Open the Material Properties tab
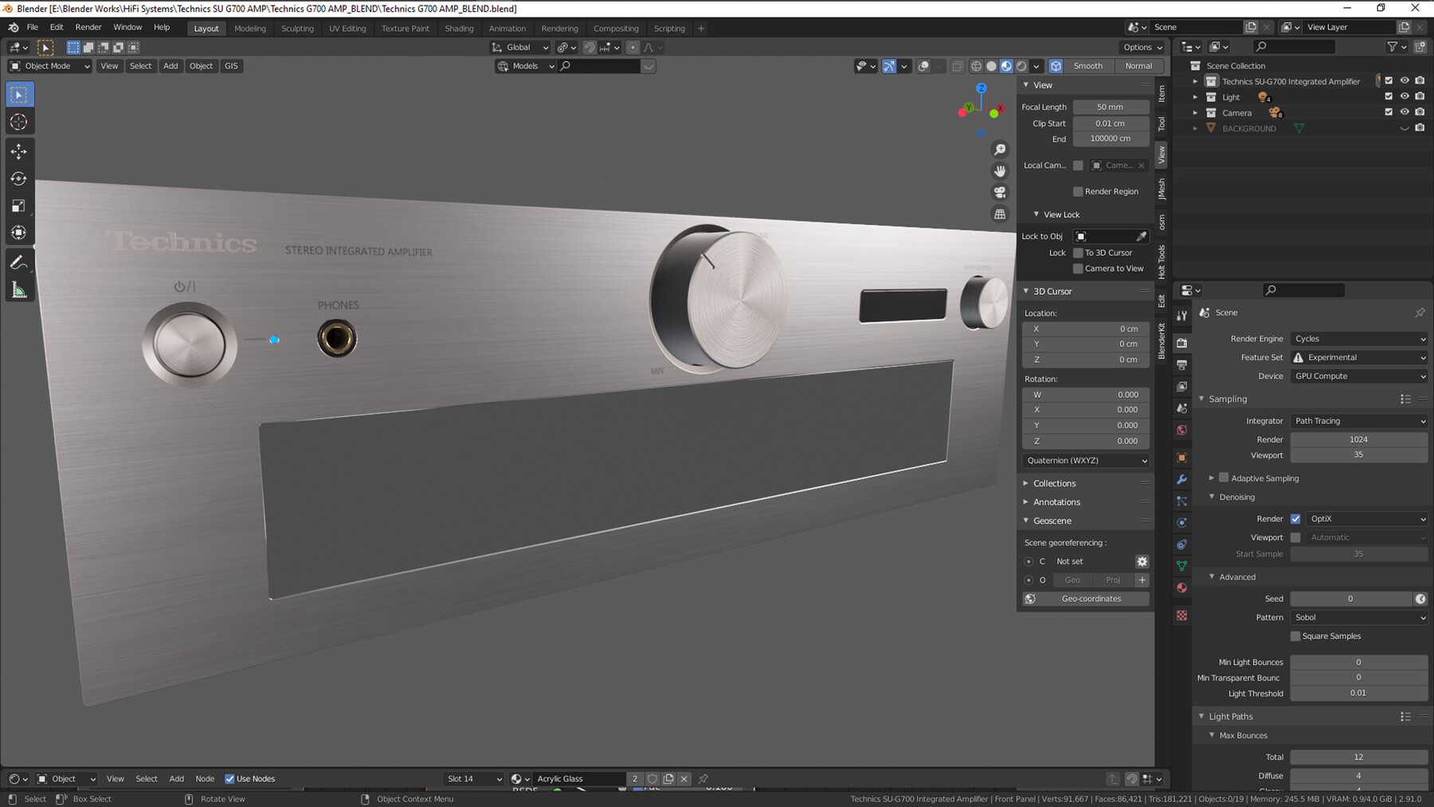This screenshot has height=807, width=1434. [x=1182, y=587]
